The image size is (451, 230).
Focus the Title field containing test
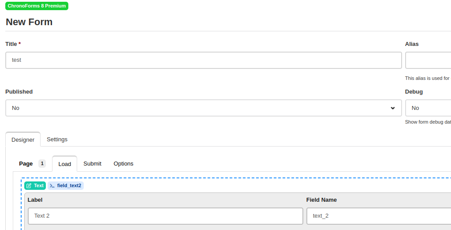pyautogui.click(x=203, y=60)
